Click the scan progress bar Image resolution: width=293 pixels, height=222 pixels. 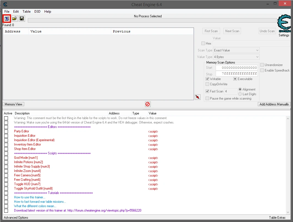(x=152, y=20)
